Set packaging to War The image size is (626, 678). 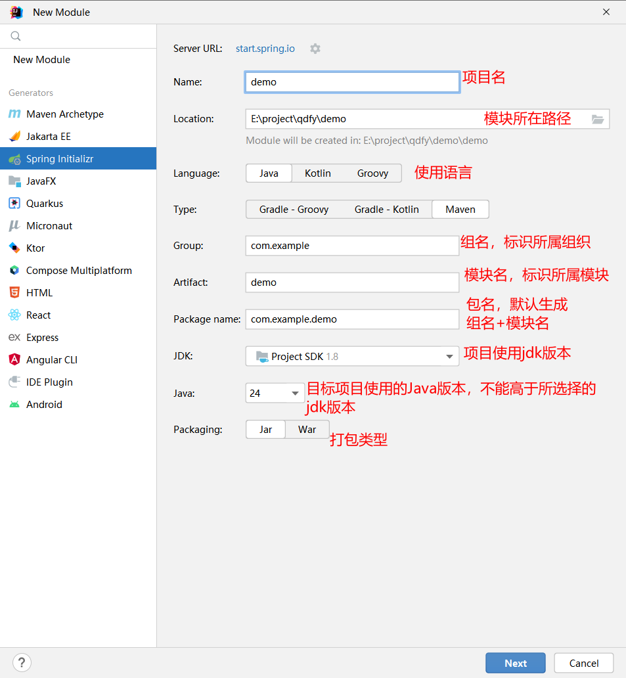tap(307, 430)
